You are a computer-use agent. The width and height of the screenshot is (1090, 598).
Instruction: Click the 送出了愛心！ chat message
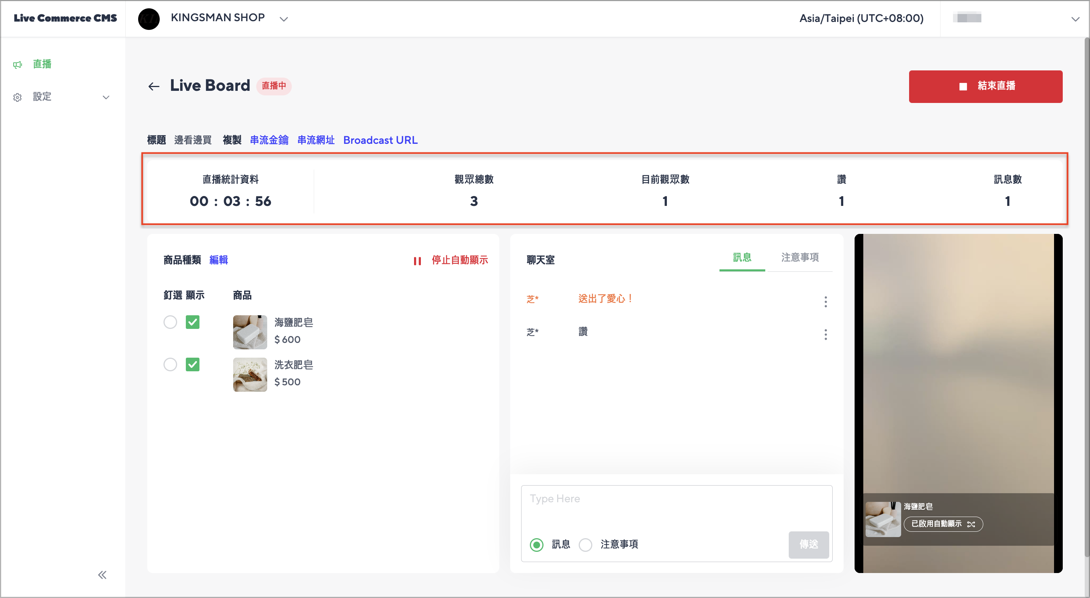606,299
